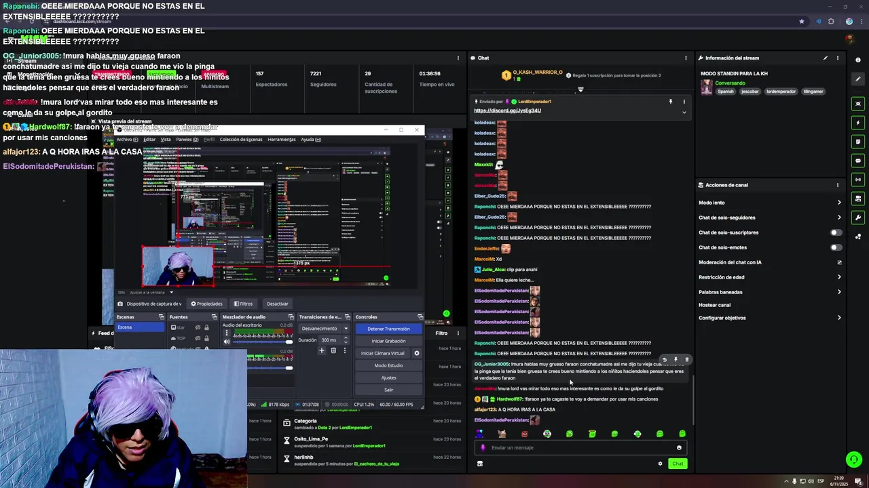The height and width of the screenshot is (488, 869).
Task: Mute Audio del escritorio speaker icon
Action: pos(227,342)
